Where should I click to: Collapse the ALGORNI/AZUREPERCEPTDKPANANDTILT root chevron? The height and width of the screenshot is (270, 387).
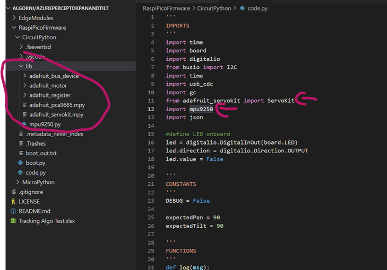(x=8, y=8)
